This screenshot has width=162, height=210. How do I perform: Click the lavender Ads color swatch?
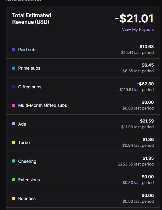click(x=14, y=124)
